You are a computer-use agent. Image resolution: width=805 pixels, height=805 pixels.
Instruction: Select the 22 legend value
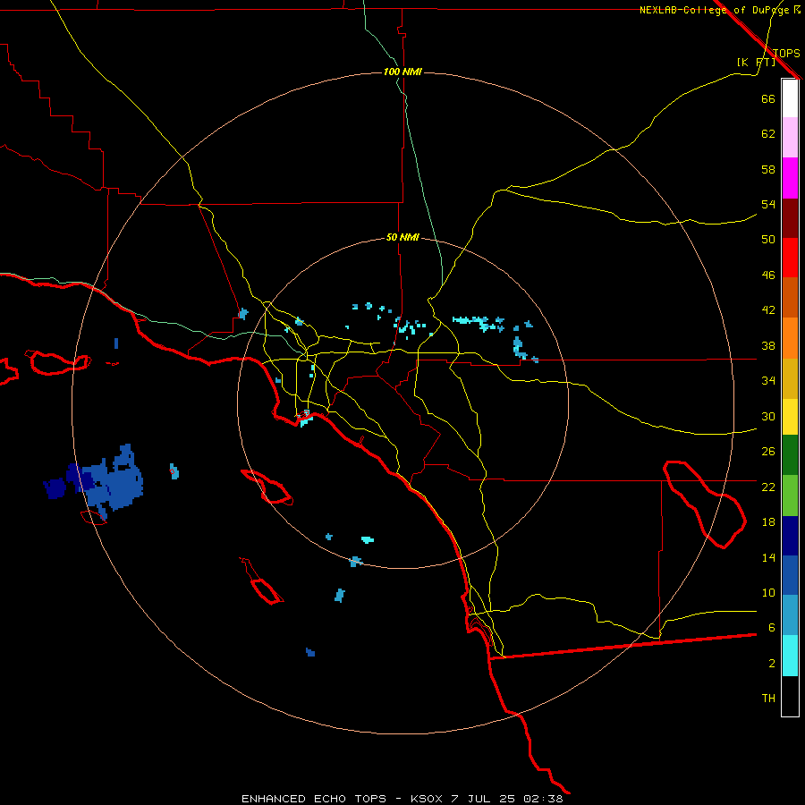pyautogui.click(x=768, y=487)
